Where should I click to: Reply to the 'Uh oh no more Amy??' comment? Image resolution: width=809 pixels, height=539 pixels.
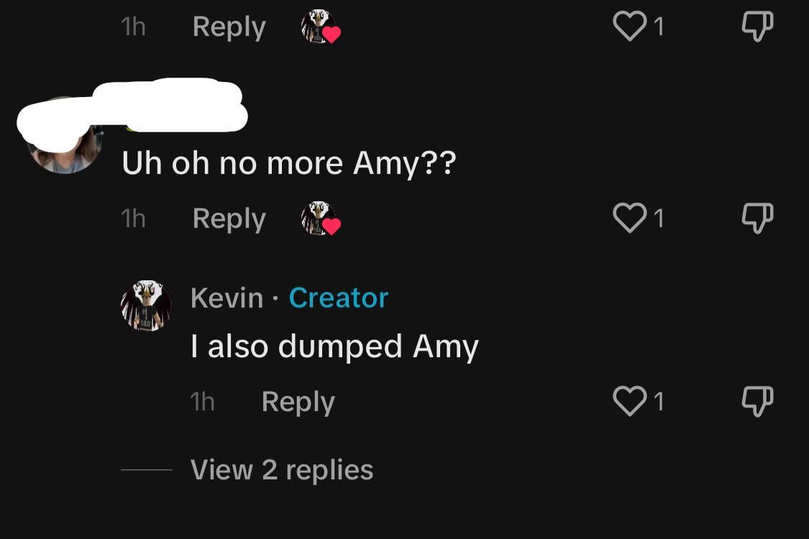coord(229,218)
